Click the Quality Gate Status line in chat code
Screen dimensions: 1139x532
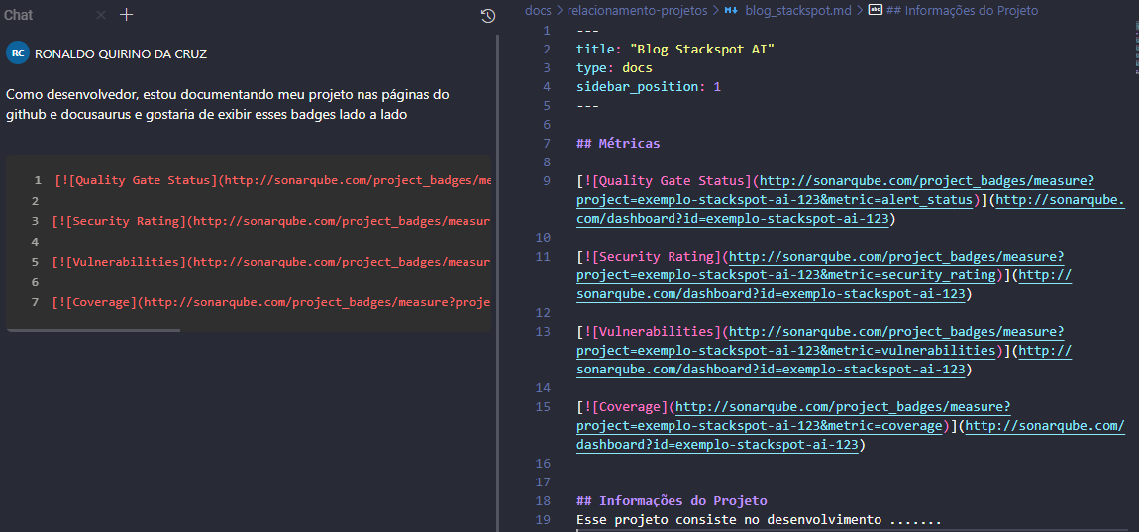(x=273, y=180)
